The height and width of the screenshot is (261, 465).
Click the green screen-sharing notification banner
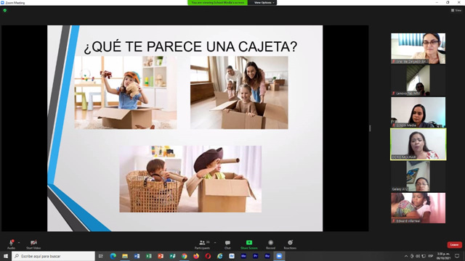(218, 3)
